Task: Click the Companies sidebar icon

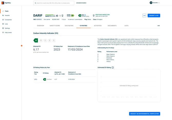Action: click(3, 20)
